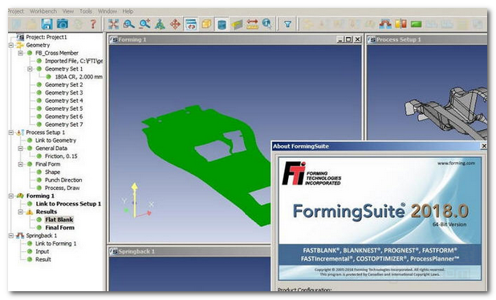Collapse the General Data node

21,148
